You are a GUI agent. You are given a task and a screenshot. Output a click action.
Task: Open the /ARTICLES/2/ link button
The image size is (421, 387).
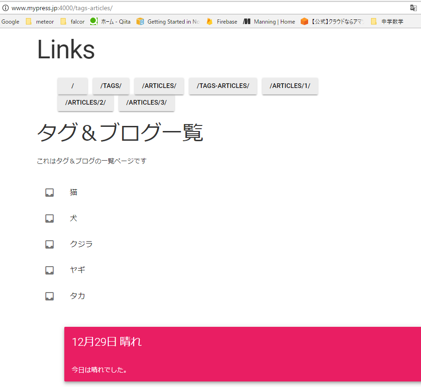click(86, 103)
